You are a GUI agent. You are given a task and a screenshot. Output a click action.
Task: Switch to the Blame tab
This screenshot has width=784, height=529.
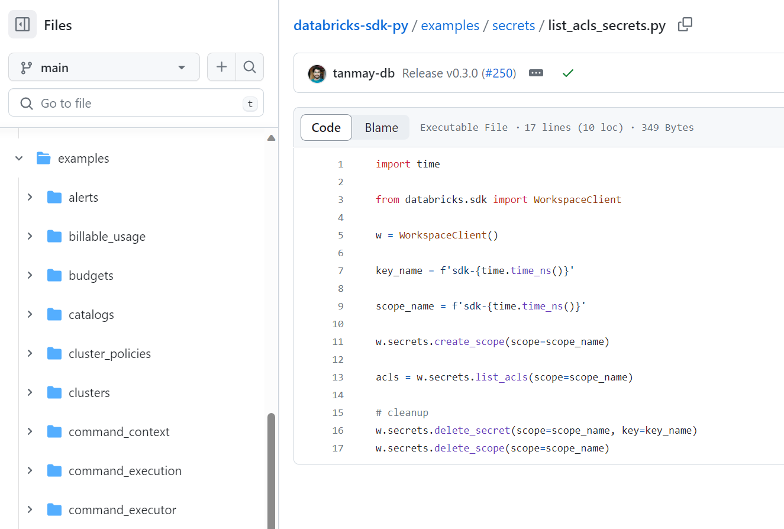pyautogui.click(x=380, y=127)
